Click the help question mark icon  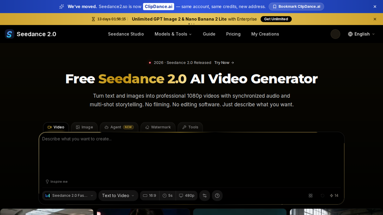217,195
